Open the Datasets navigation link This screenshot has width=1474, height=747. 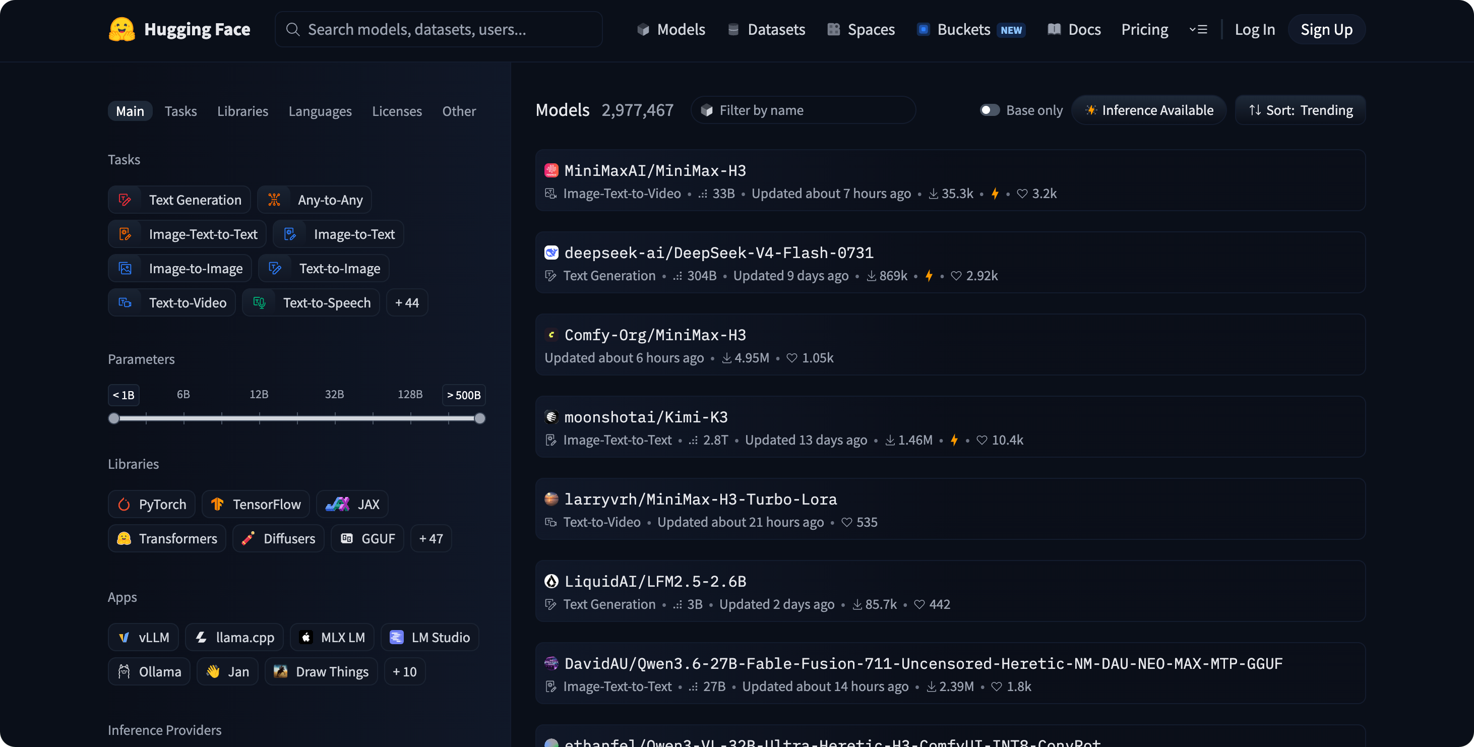pyautogui.click(x=766, y=29)
